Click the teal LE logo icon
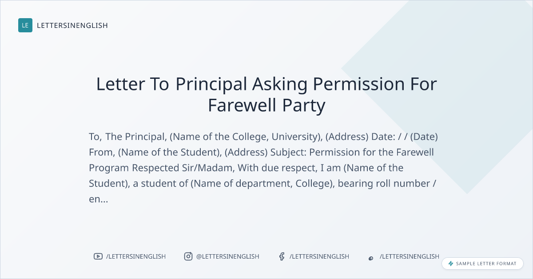 pyautogui.click(x=25, y=25)
